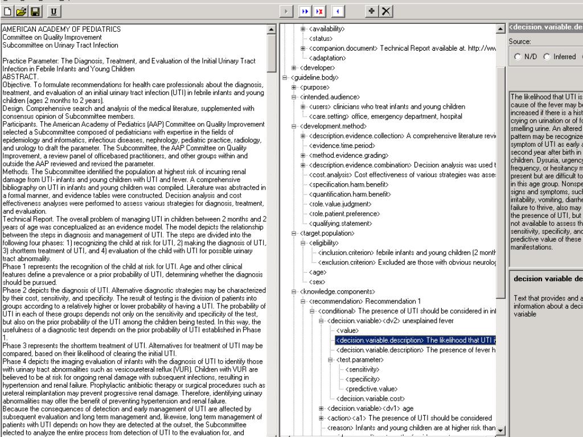The width and height of the screenshot is (583, 437).
Task: Click the document pane scroll-up arrow
Action: point(272,29)
